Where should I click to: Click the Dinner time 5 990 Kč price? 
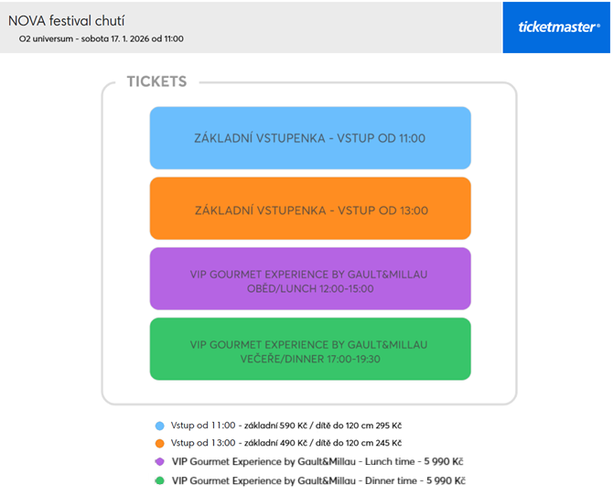point(445,480)
